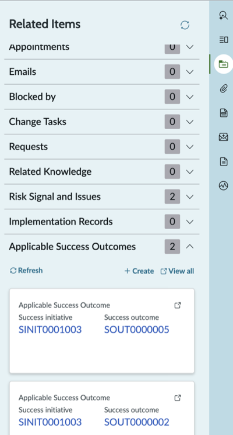Open success outcome SOUT0000005 link
The width and height of the screenshot is (233, 435).
tap(136, 330)
